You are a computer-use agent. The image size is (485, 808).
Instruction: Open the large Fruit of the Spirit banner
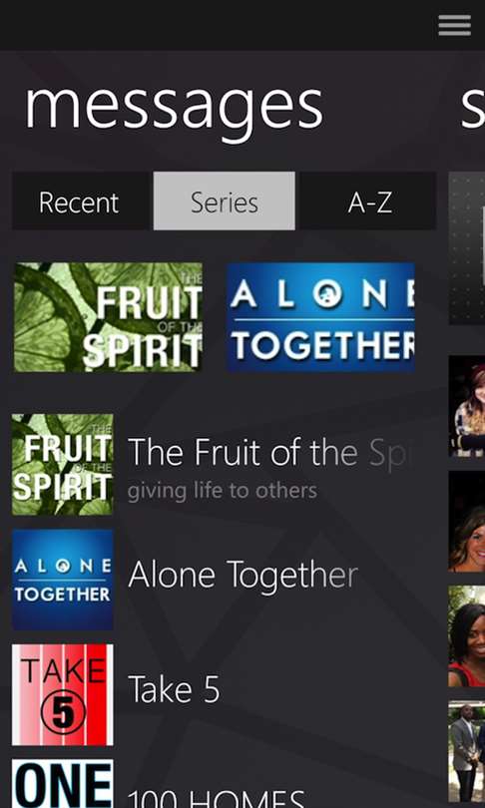click(x=108, y=317)
